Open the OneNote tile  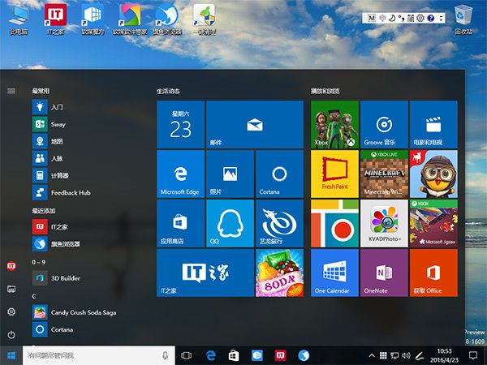pyautogui.click(x=384, y=273)
